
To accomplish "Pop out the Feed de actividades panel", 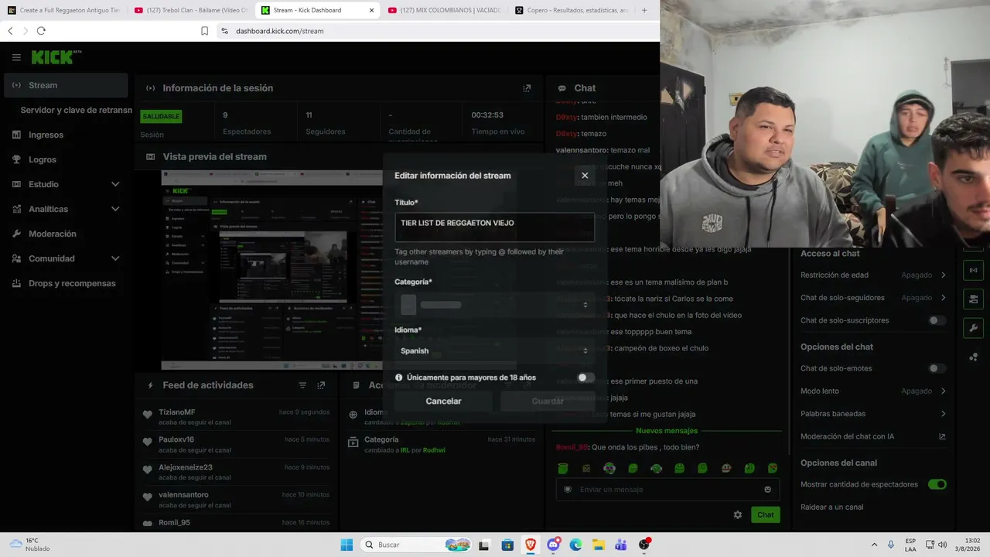I will [321, 385].
